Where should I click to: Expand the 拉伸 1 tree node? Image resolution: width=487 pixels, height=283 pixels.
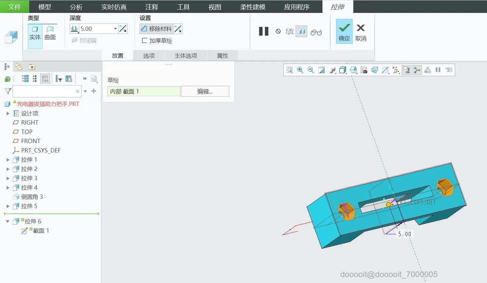(8, 159)
